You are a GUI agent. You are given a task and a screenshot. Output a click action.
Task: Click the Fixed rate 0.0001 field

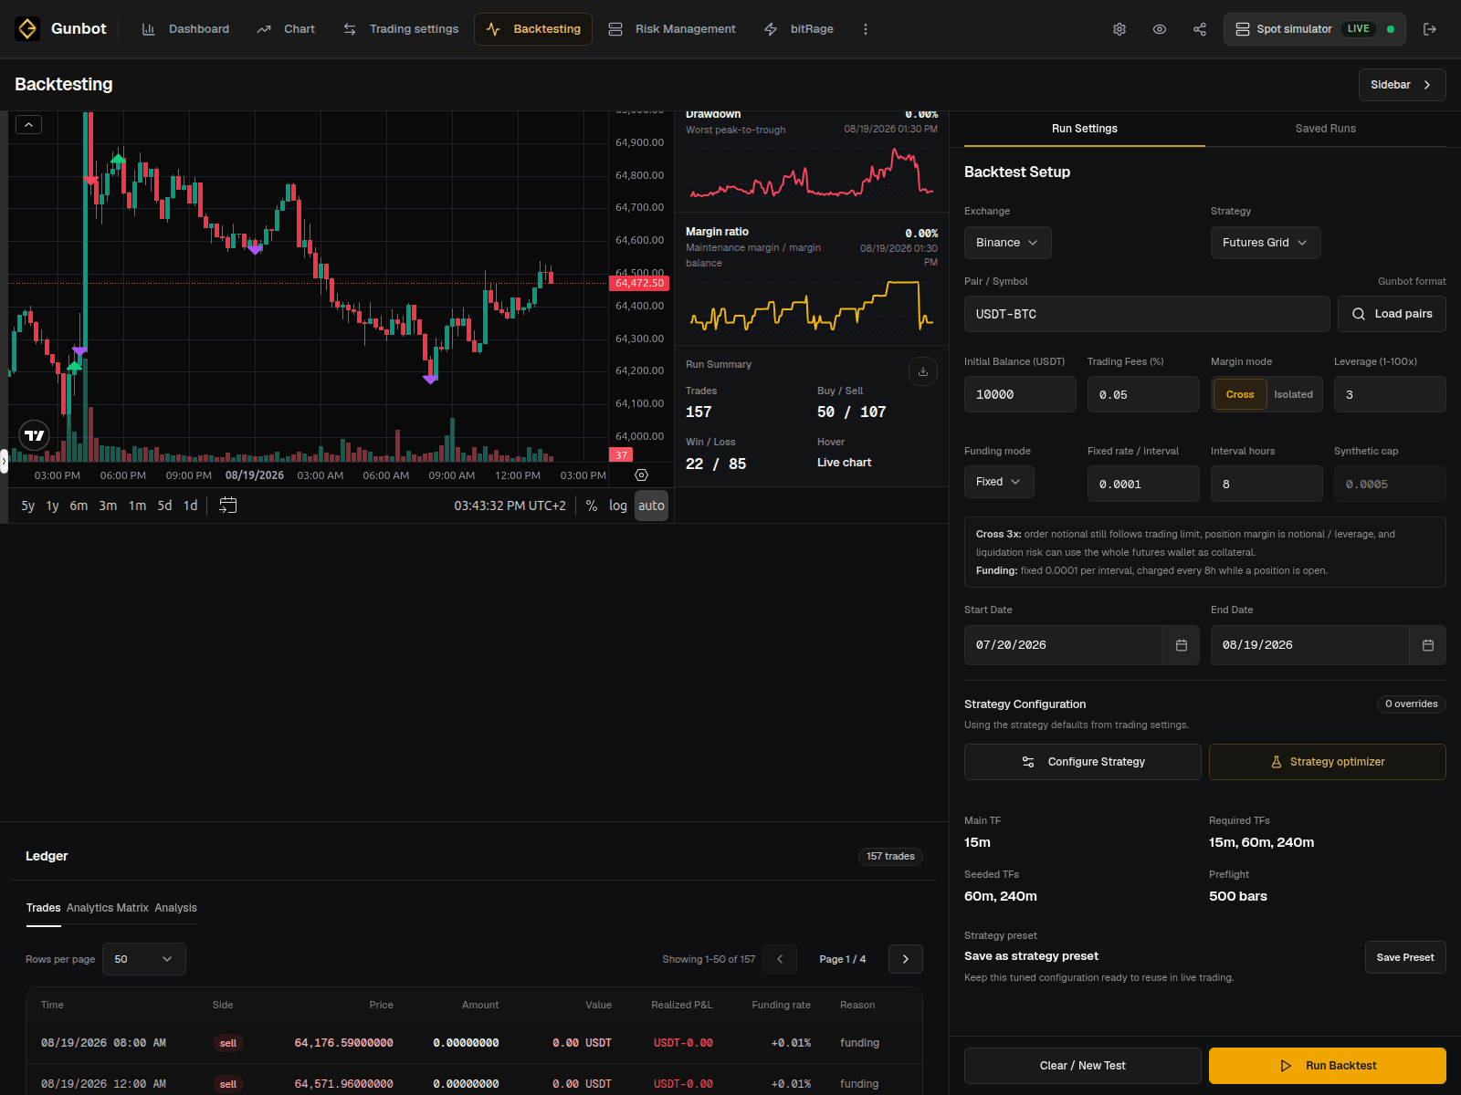1143,484
